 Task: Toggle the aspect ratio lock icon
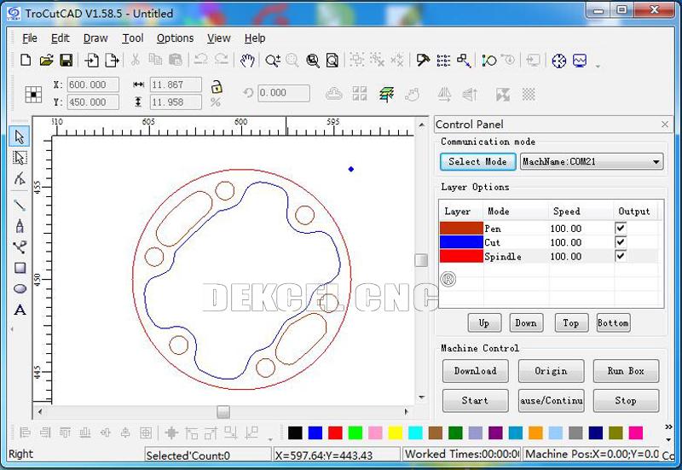(217, 87)
